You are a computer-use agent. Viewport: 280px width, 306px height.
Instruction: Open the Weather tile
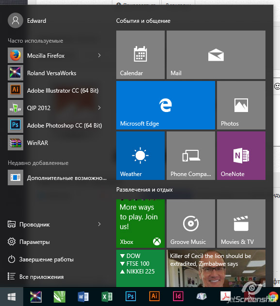(140, 156)
